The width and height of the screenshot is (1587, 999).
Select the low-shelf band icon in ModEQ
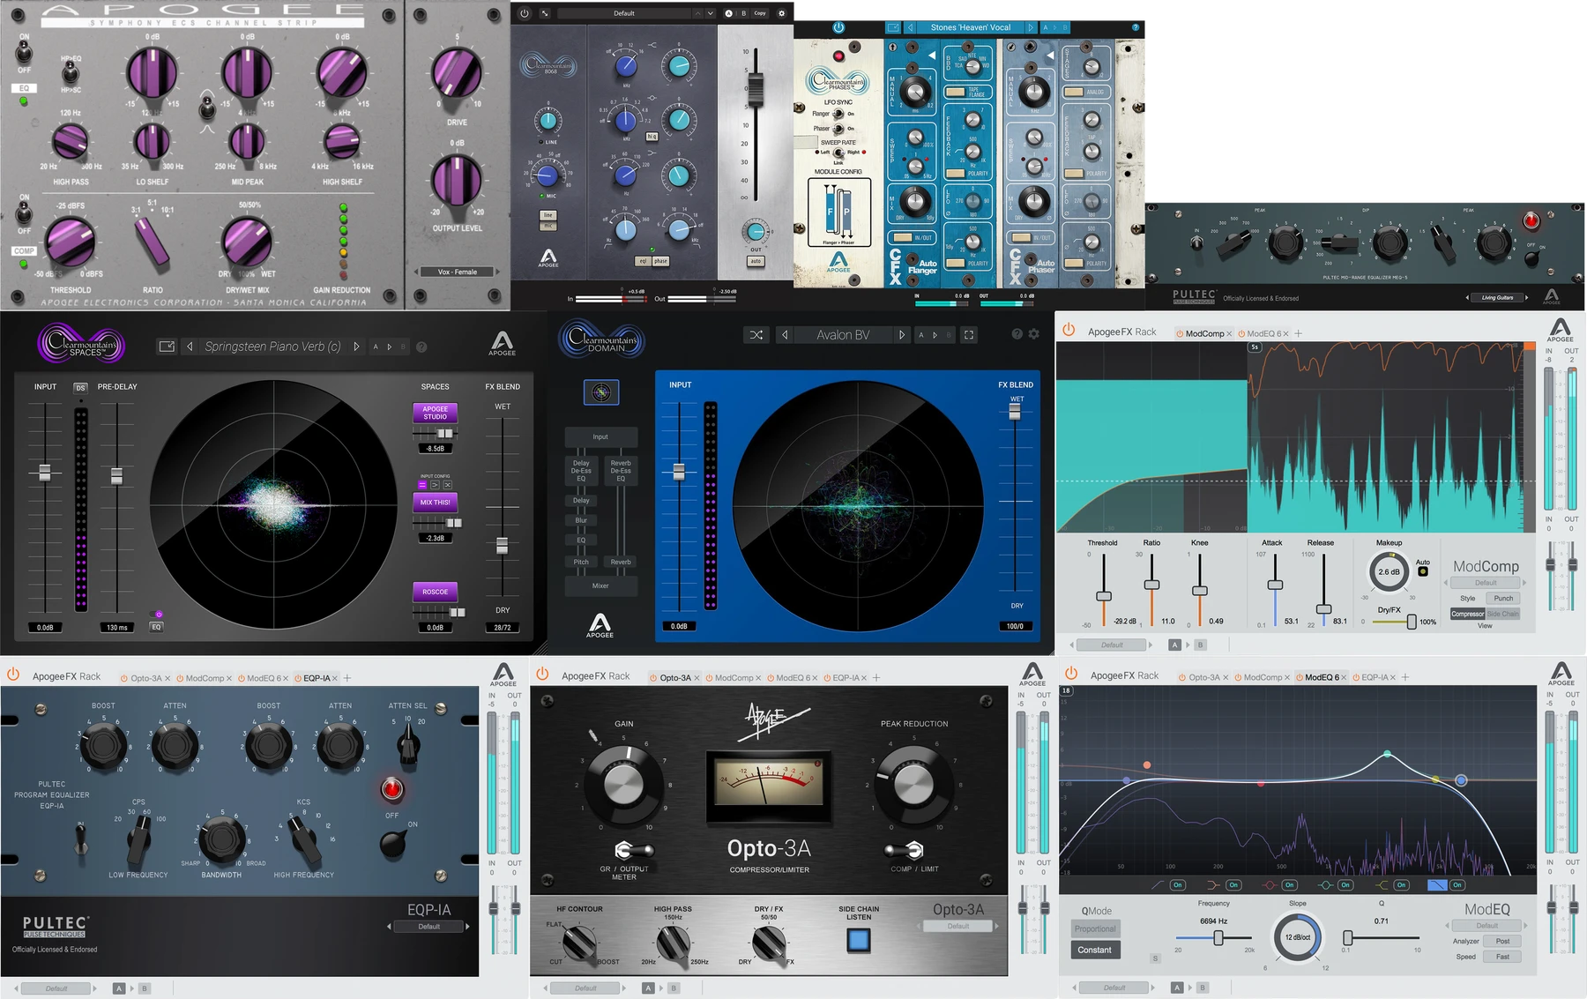(x=1213, y=884)
